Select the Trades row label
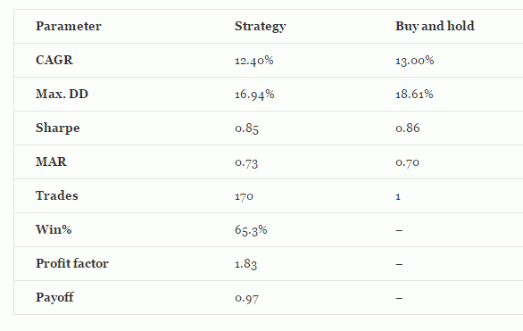523x331 pixels. (57, 196)
